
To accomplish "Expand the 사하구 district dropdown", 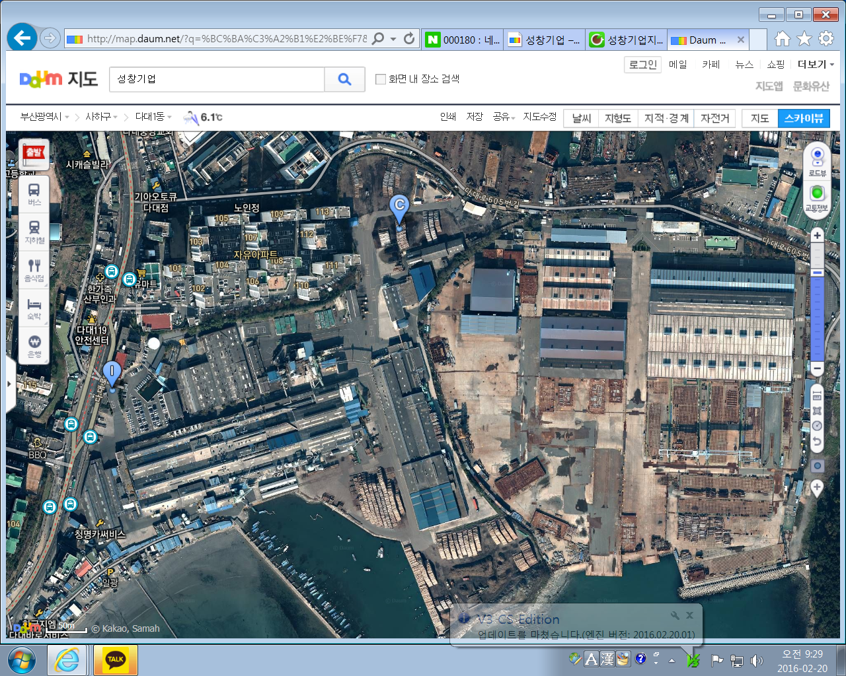I will pos(101,117).
